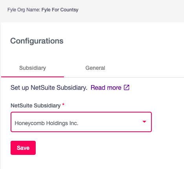The height and width of the screenshot is (169, 184).
Task: Click blank area right of Configurations heading
Action: click(x=123, y=41)
